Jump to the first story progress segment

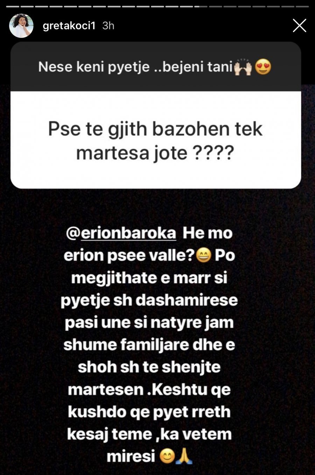(13, 6)
